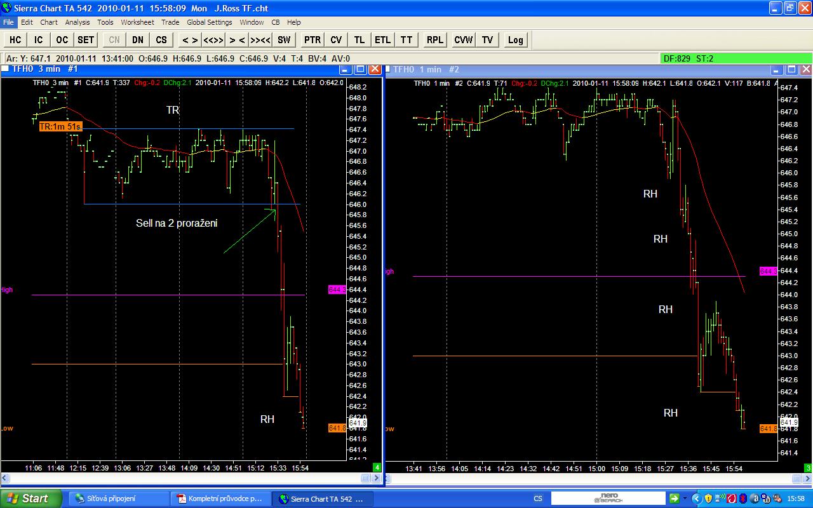Image resolution: width=813 pixels, height=508 pixels.
Task: Switch to Kompletní průvodce taskbar item
Action: click(x=221, y=498)
